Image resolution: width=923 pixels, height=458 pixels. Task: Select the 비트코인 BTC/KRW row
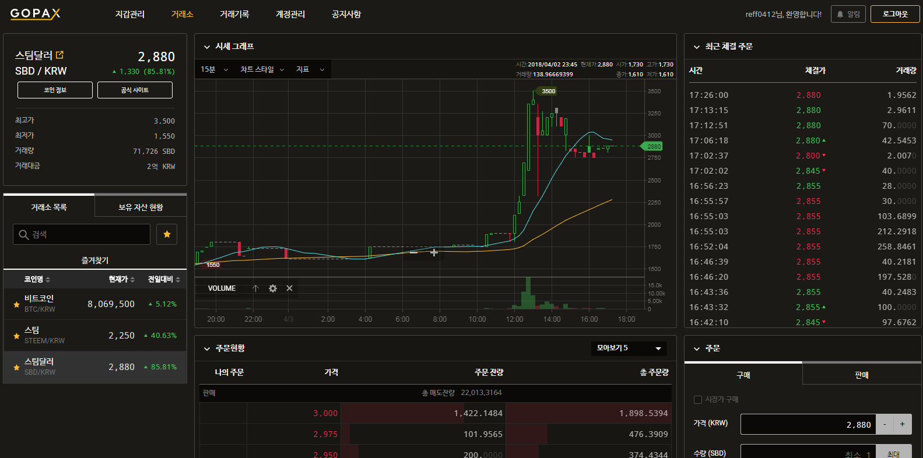coord(95,304)
